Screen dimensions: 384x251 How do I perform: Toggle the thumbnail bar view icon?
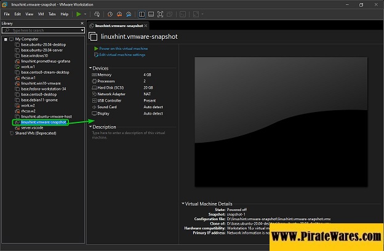tap(151, 14)
